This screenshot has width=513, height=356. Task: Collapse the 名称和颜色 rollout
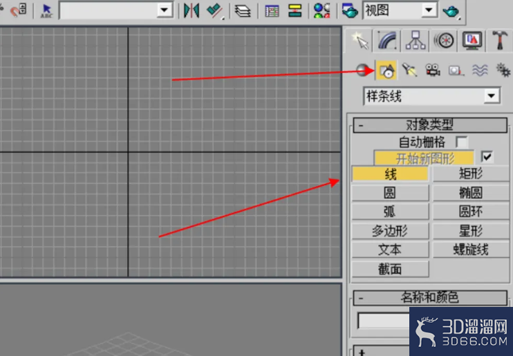tap(430, 298)
